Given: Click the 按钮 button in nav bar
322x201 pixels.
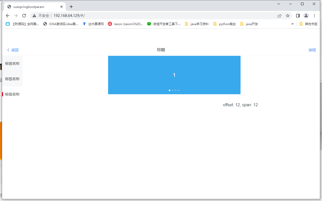Looking at the screenshot, I should tap(312, 50).
